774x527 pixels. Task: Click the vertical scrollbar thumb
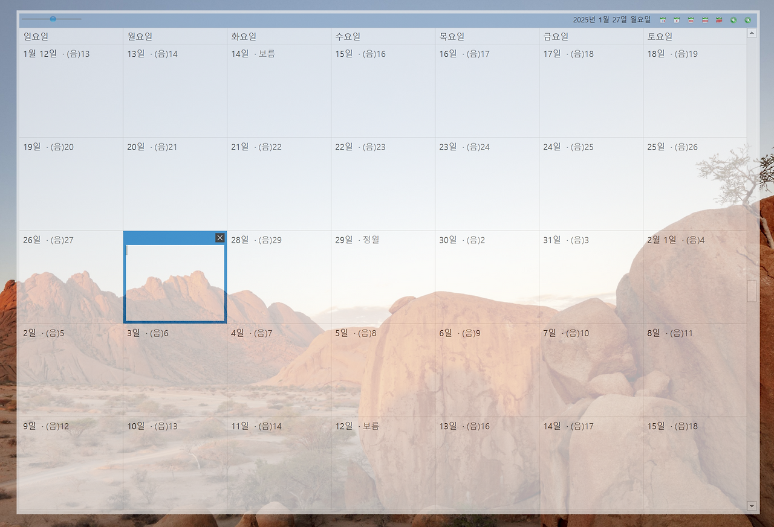pos(752,291)
